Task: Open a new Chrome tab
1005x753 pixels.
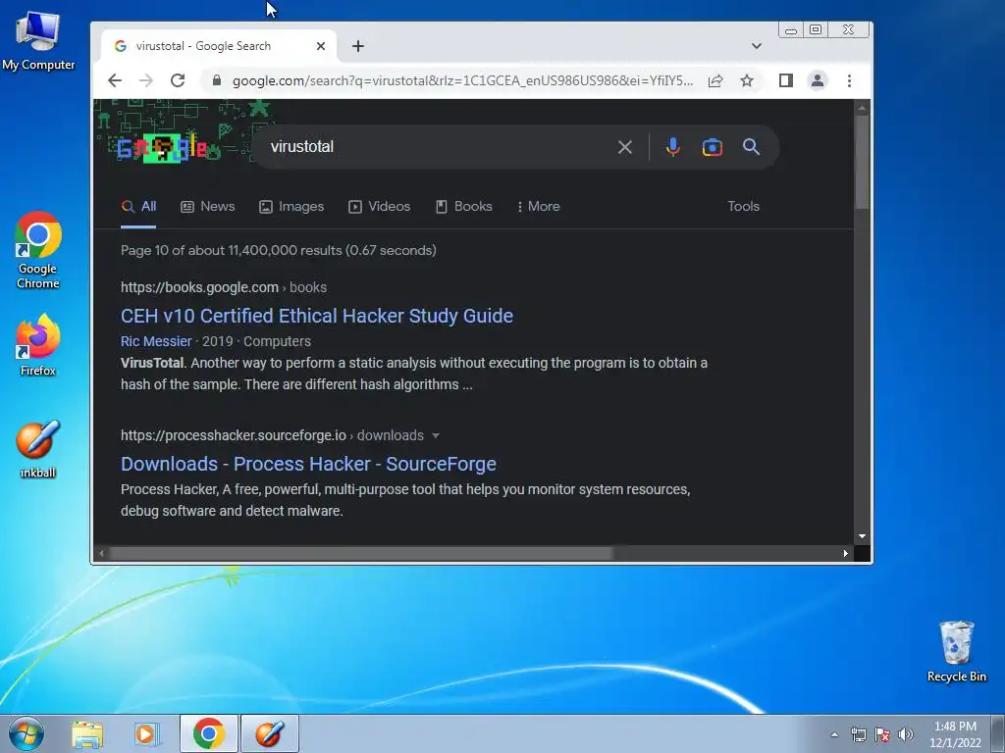Action: pos(358,46)
